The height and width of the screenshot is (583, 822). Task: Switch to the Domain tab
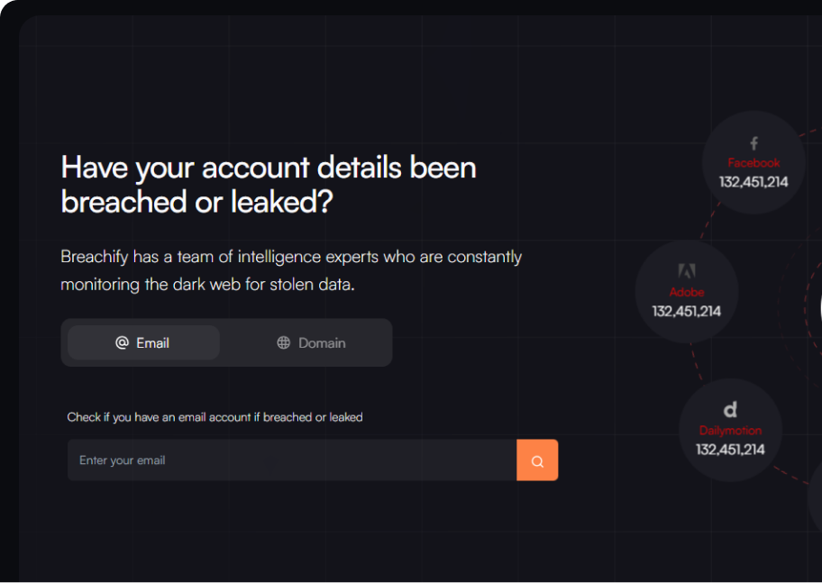(310, 343)
